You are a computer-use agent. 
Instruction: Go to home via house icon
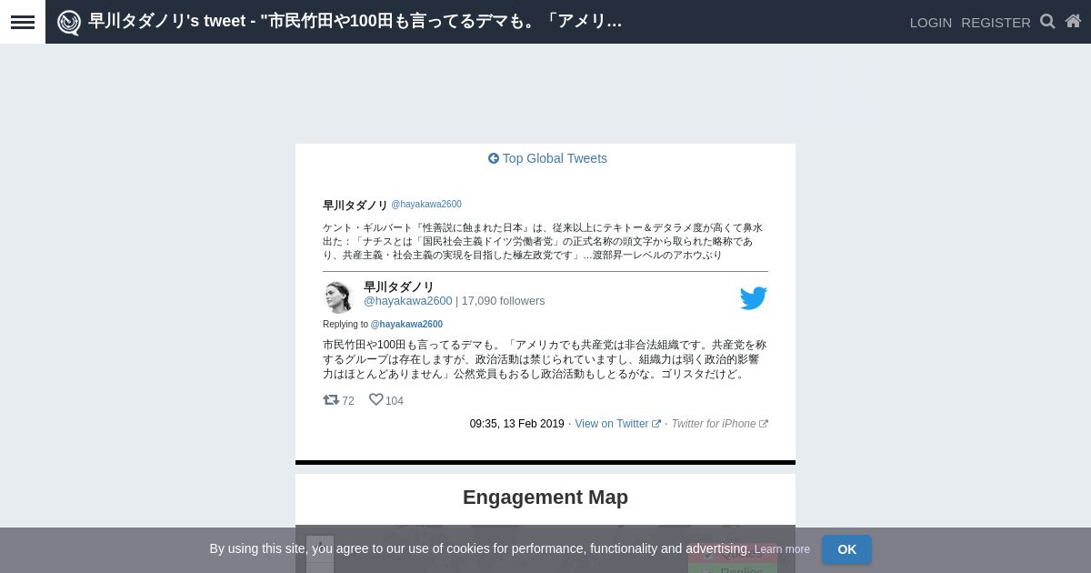[x=1073, y=21]
